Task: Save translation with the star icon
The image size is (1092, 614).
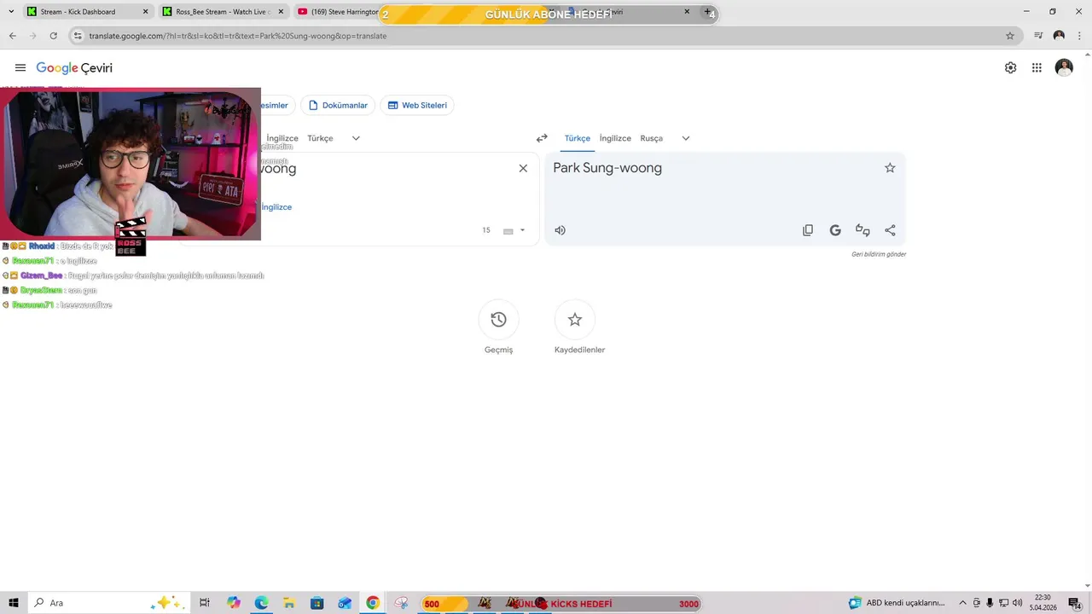Action: coord(890,168)
